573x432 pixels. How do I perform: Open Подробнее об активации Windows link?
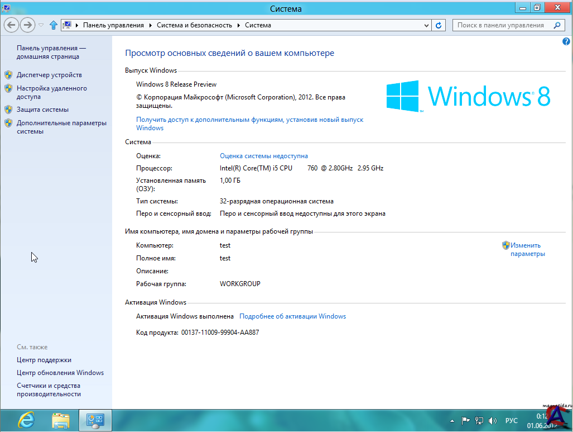pyautogui.click(x=292, y=316)
